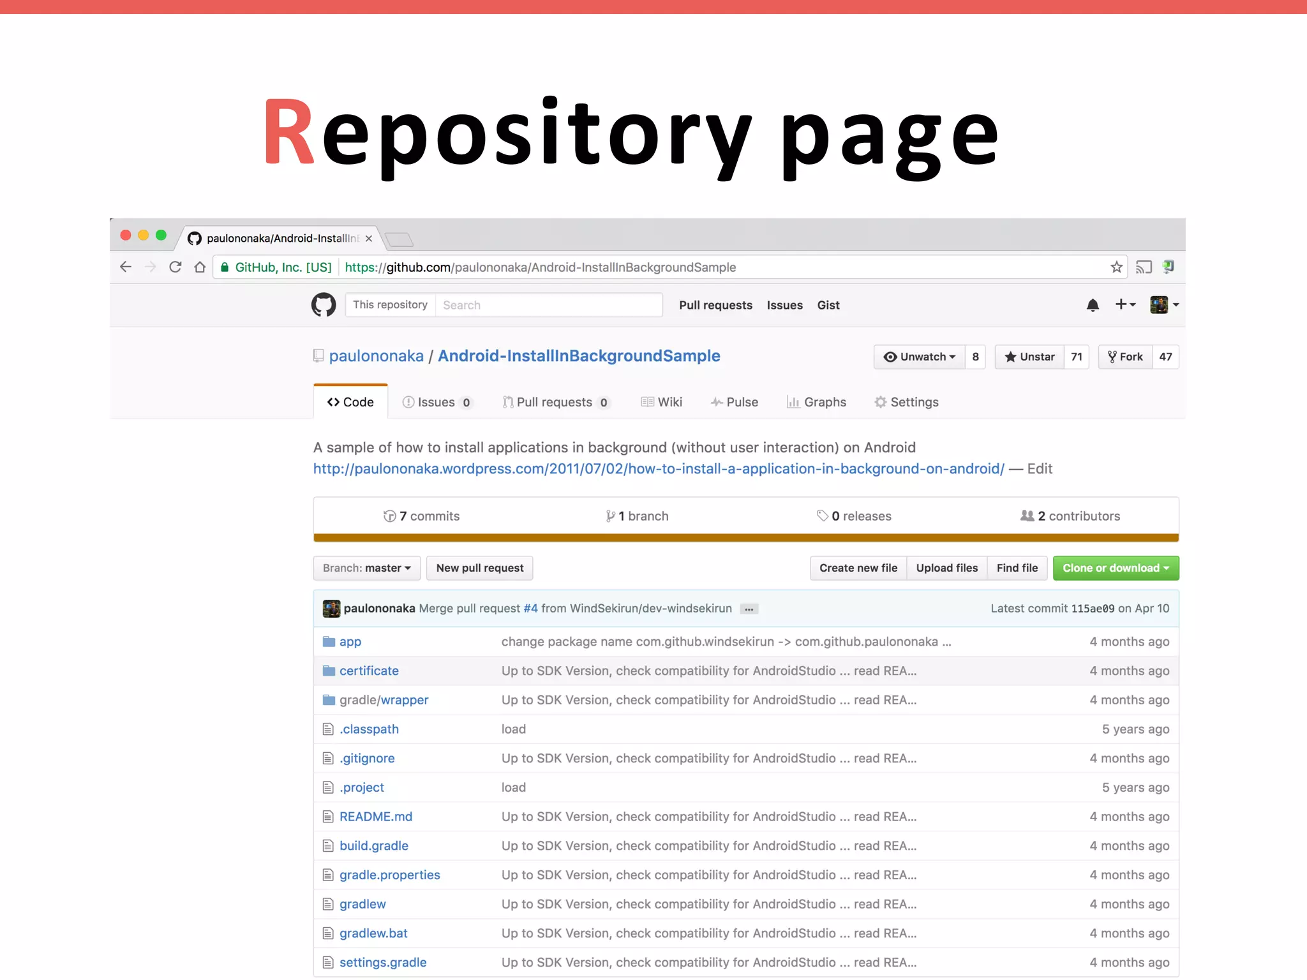Viewport: 1307px width, 980px height.
Task: Expand the Branch: master dropdown
Action: tap(367, 568)
